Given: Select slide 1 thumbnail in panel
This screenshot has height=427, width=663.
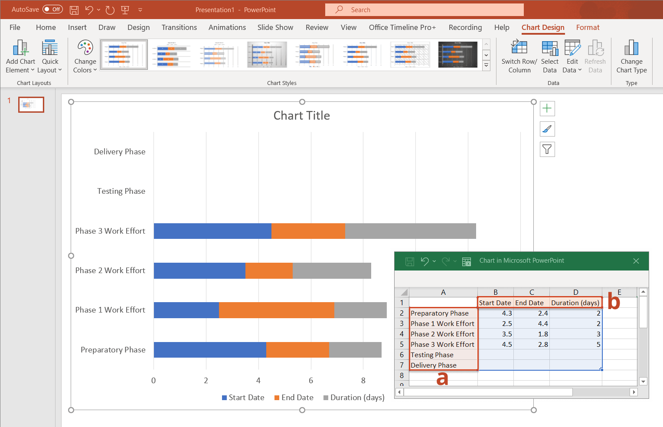Looking at the screenshot, I should coord(31,104).
